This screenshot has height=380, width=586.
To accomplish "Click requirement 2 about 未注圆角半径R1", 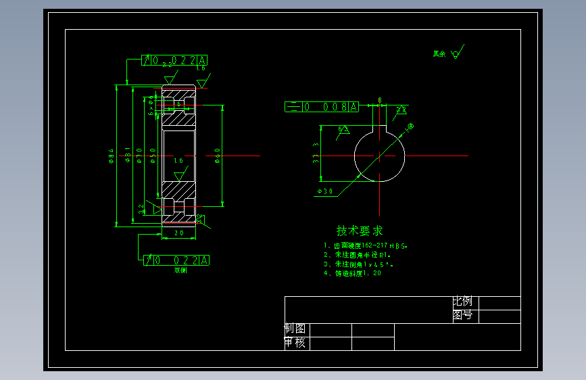I will coord(358,255).
